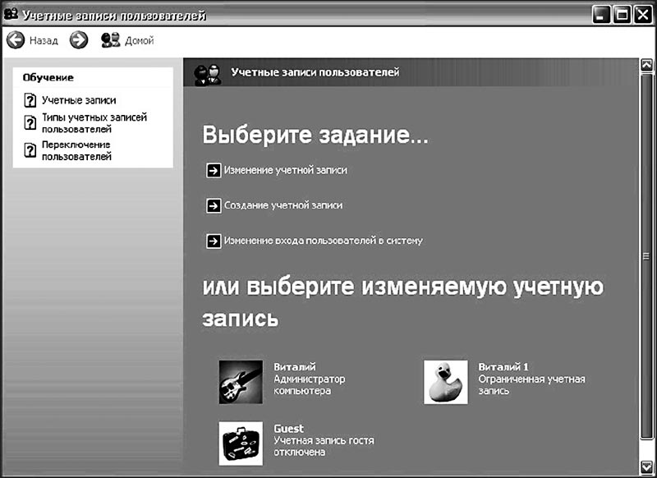Select the rubber duck picture of Виталий 1
The image size is (657, 478).
coord(446,382)
